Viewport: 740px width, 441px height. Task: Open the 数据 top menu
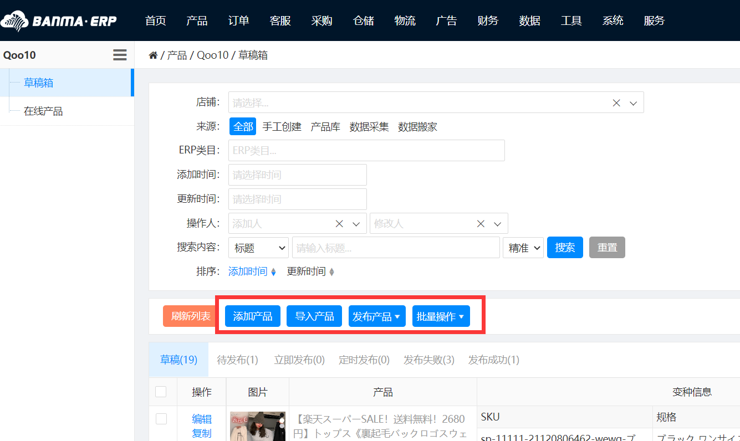pyautogui.click(x=530, y=21)
